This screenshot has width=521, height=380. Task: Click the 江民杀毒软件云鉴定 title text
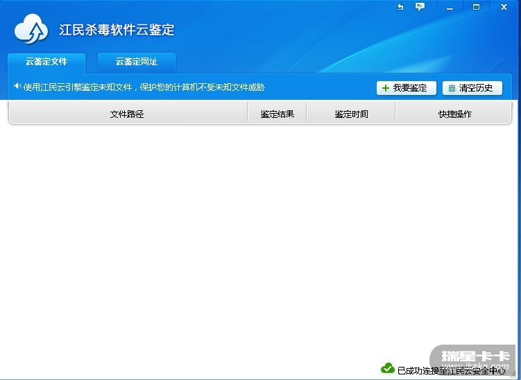pos(117,30)
